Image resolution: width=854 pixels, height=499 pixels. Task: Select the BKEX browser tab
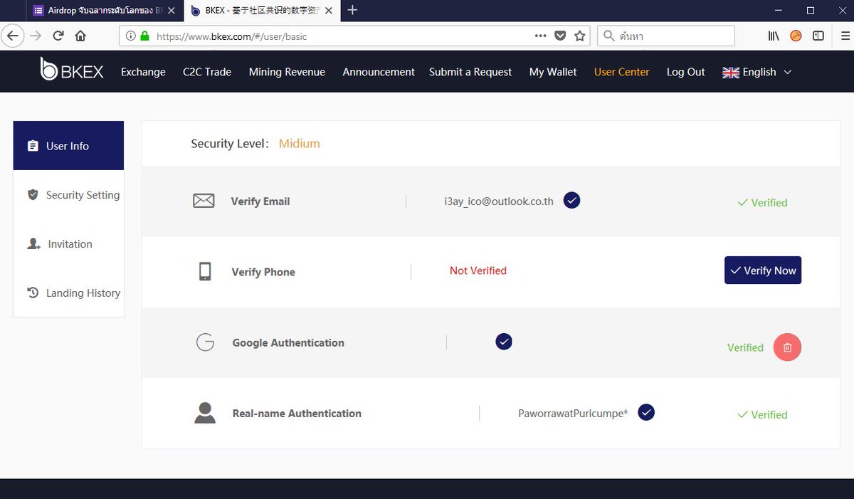click(263, 10)
